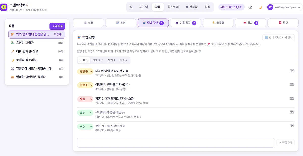The image size is (303, 156).
Task: Select work 객잔 셋째 줄 장부
Action: [x=37, y=51]
